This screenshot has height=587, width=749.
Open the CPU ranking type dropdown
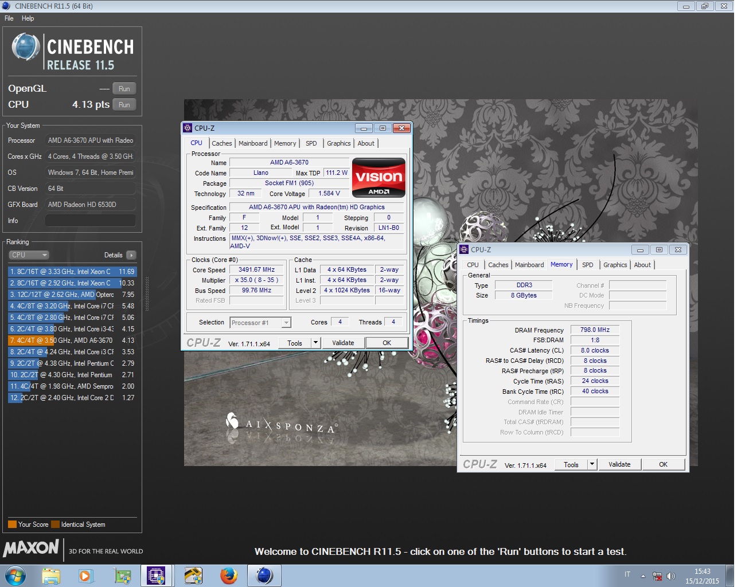click(x=29, y=255)
